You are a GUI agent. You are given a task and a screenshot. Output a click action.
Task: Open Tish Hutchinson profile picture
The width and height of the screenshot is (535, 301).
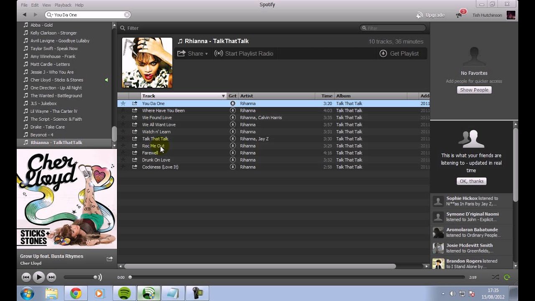[511, 15]
